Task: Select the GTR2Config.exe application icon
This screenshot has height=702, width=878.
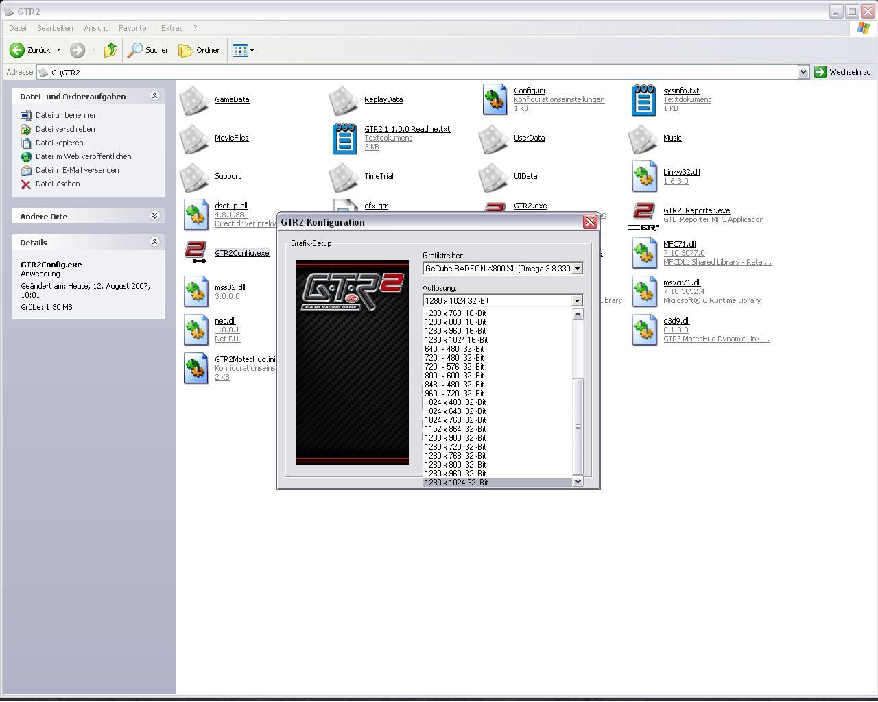Action: pyautogui.click(x=195, y=253)
